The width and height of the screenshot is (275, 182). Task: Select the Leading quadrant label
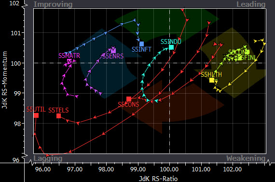click(x=251, y=4)
